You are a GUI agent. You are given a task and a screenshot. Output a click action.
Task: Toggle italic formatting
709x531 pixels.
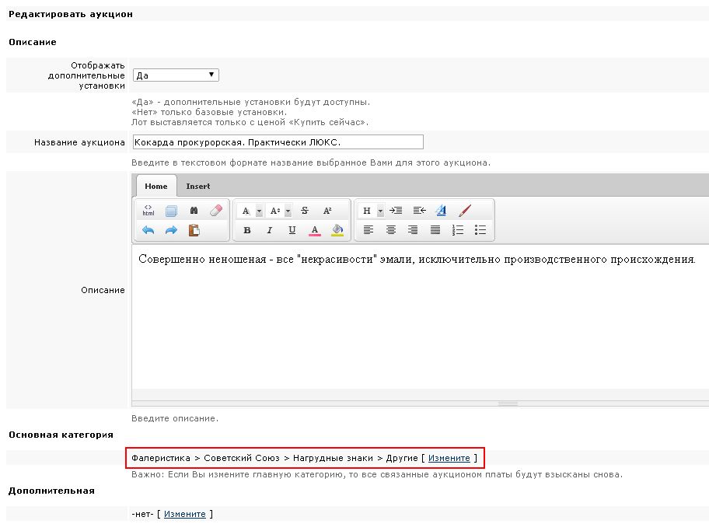pos(270,230)
